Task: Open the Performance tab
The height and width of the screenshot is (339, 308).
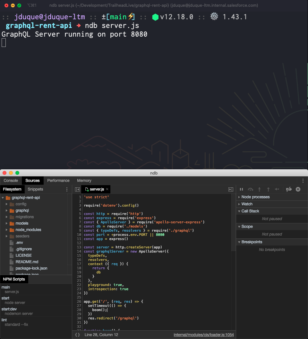Action: (58, 181)
